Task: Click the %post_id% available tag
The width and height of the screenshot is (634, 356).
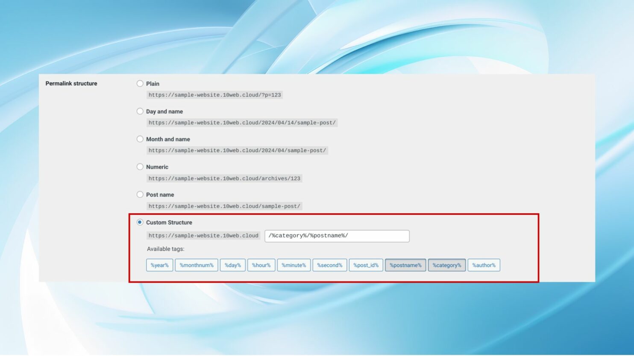Action: pyautogui.click(x=366, y=265)
